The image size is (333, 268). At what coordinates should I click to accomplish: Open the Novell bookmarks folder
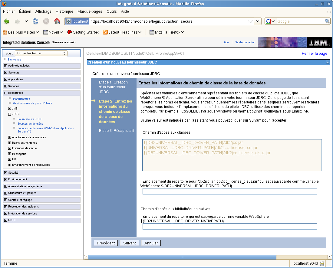pos(53,32)
